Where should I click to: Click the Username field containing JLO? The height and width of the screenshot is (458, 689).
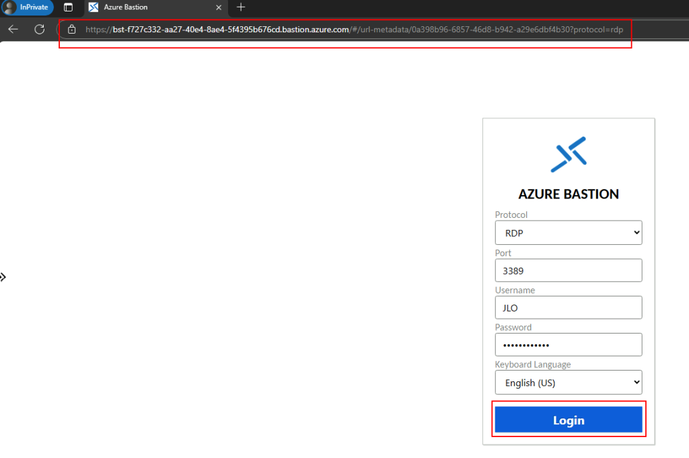click(x=568, y=307)
